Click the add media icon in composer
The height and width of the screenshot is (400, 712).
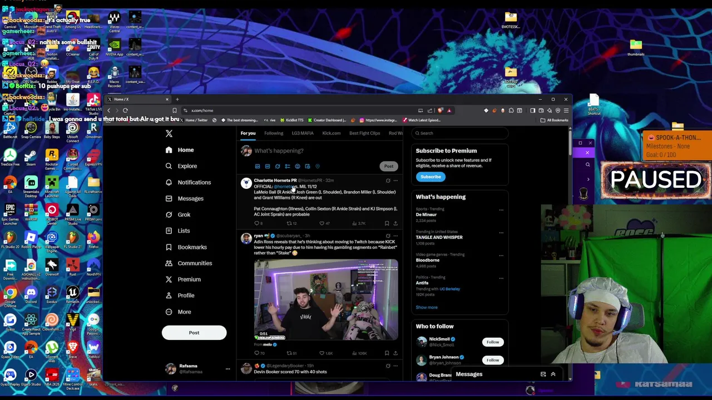258,166
